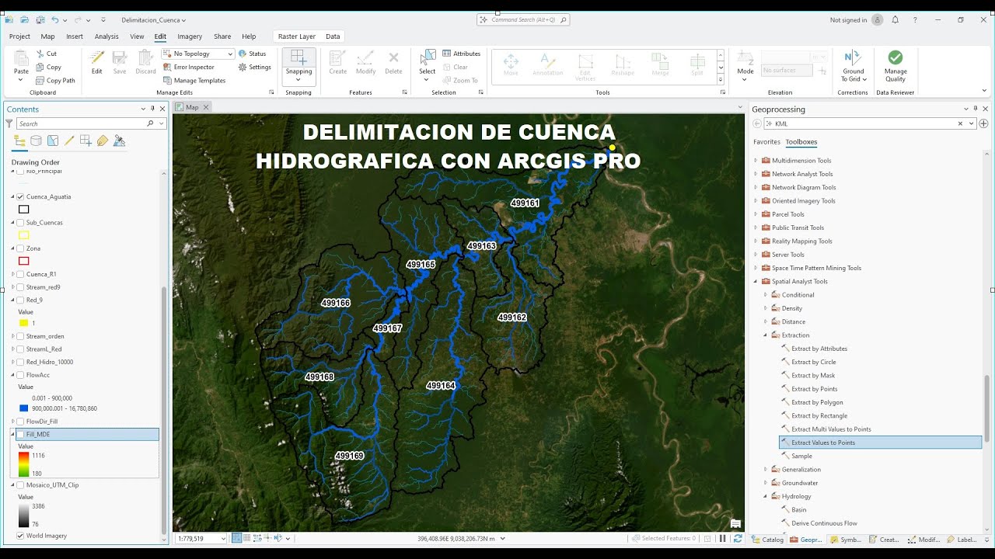Check the Stream_red9 layer
This screenshot has height=559, width=995.
(20, 287)
